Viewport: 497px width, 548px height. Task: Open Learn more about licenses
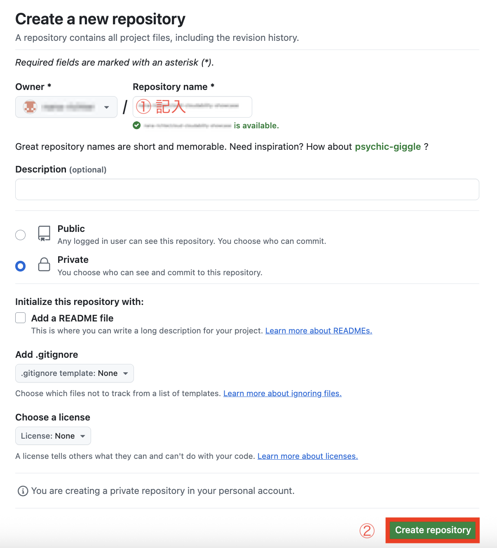click(307, 456)
